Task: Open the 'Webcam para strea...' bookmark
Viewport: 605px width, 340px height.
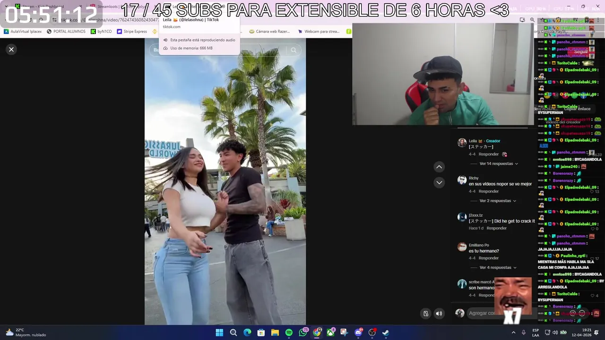Action: pyautogui.click(x=319, y=32)
